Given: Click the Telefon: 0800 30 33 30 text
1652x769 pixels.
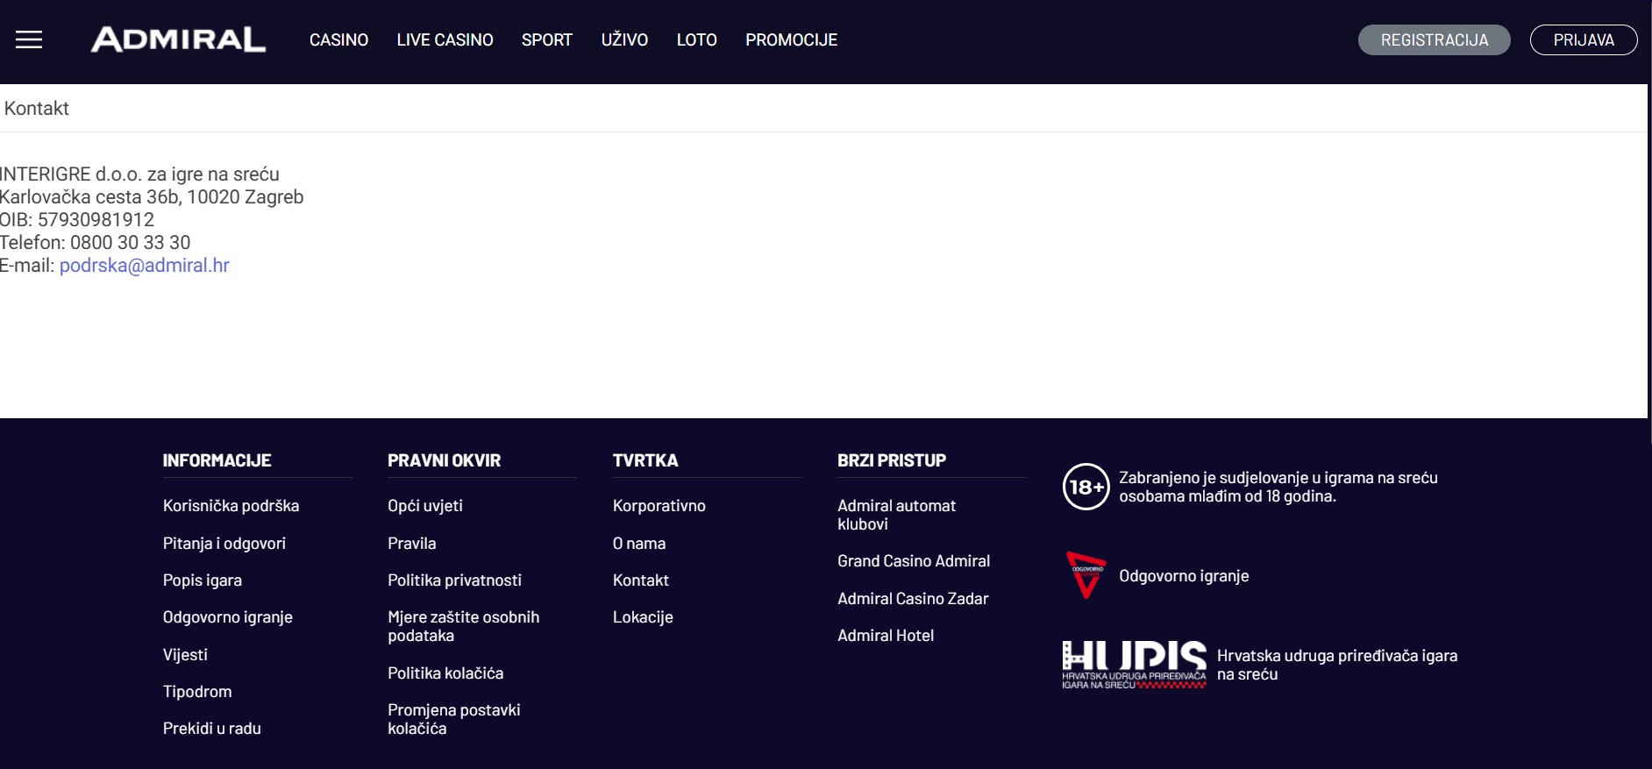Looking at the screenshot, I should pos(95,242).
